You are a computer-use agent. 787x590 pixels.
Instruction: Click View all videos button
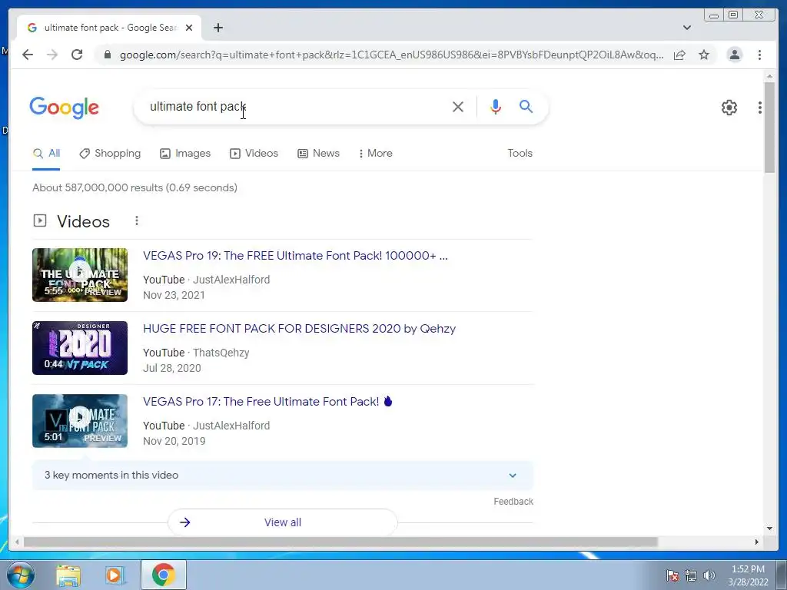(x=283, y=522)
